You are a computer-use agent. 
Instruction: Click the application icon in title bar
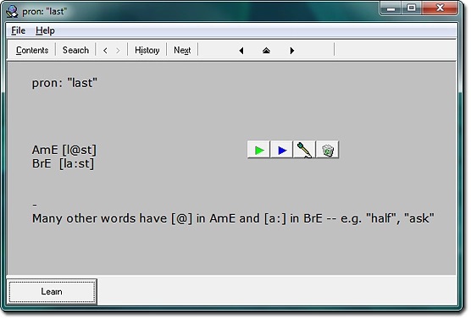(x=13, y=11)
